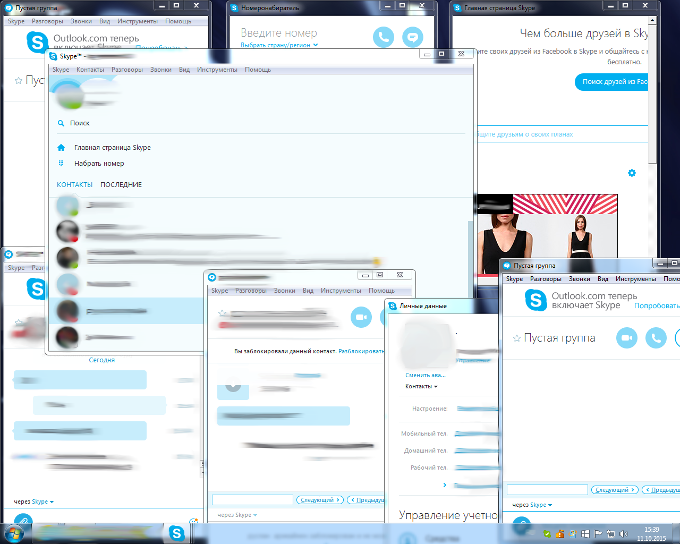Click the Настроение: label in Личные данные
The height and width of the screenshot is (544, 680).
[x=430, y=409]
